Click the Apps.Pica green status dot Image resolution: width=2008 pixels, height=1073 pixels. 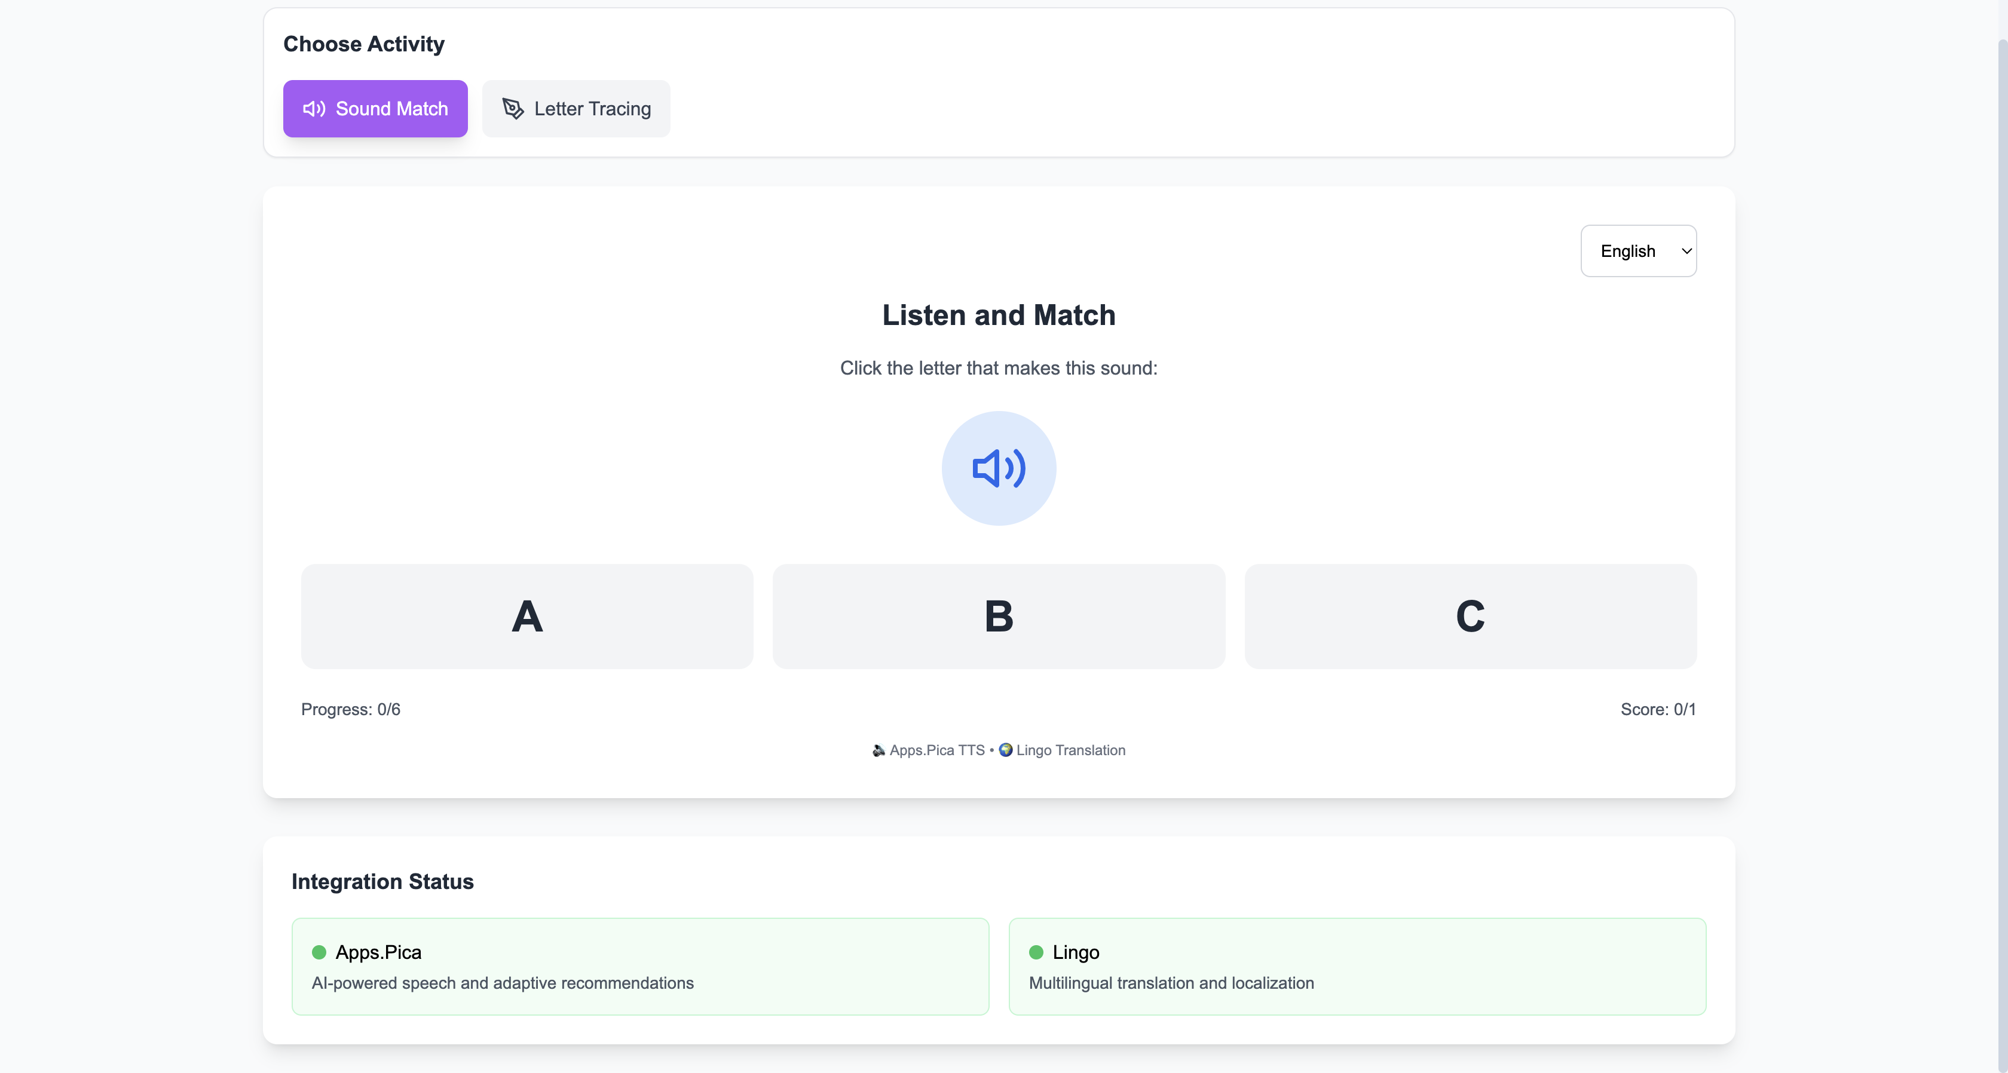click(319, 952)
